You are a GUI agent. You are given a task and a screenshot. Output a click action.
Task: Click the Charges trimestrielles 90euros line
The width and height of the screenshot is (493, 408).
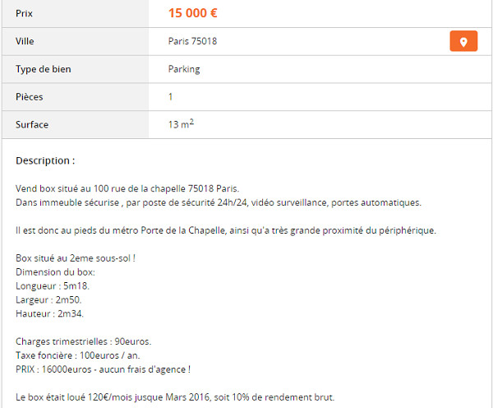point(83,341)
